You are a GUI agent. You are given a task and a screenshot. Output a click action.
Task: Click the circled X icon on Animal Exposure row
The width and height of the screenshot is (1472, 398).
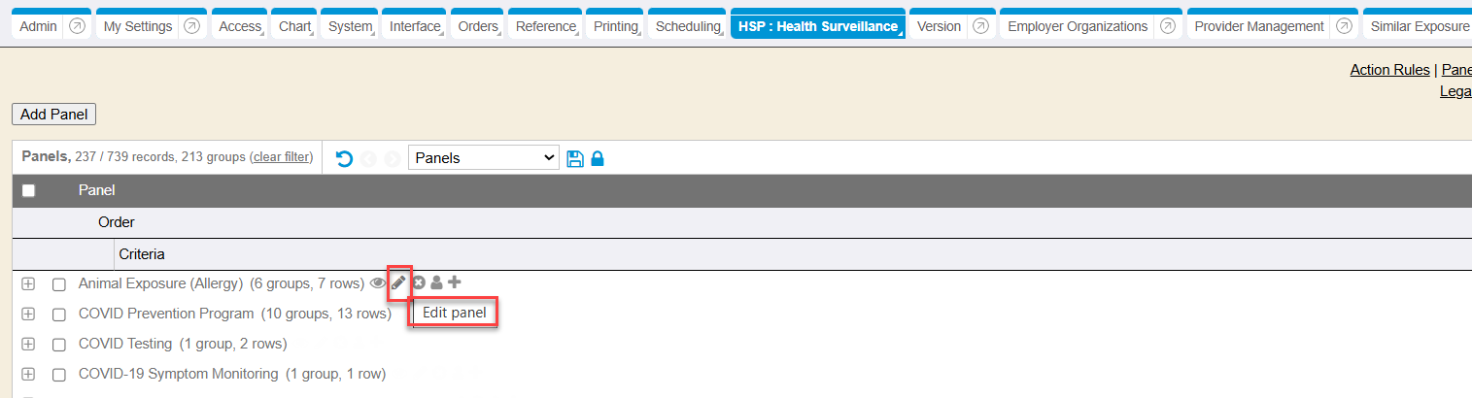(419, 282)
